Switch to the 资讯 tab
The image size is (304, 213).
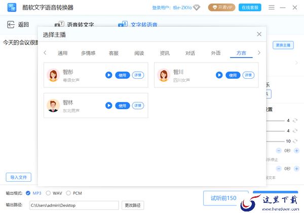tap(165, 53)
